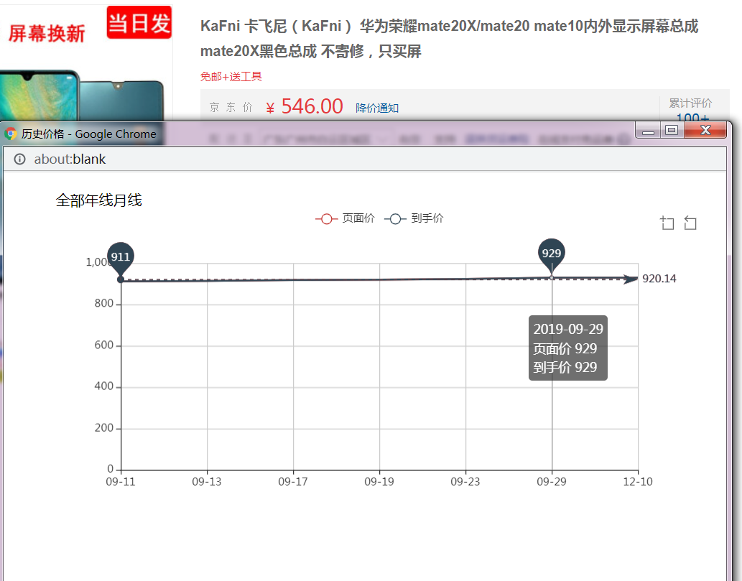Image resolution: width=742 pixels, height=581 pixels.
Task: Click the 09-29 x-axis label
Action: coord(552,482)
